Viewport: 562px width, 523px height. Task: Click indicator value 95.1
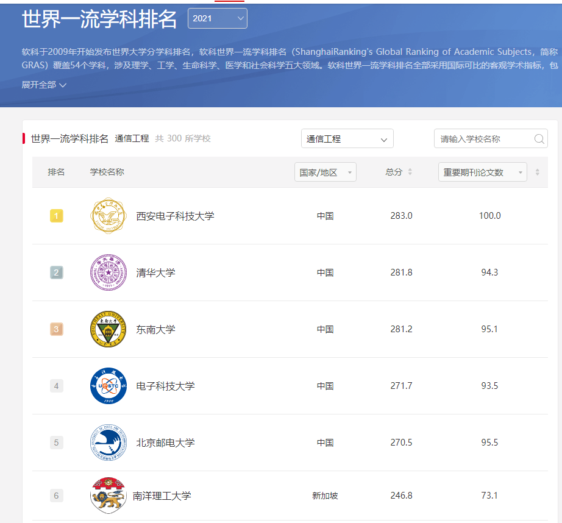coord(489,329)
